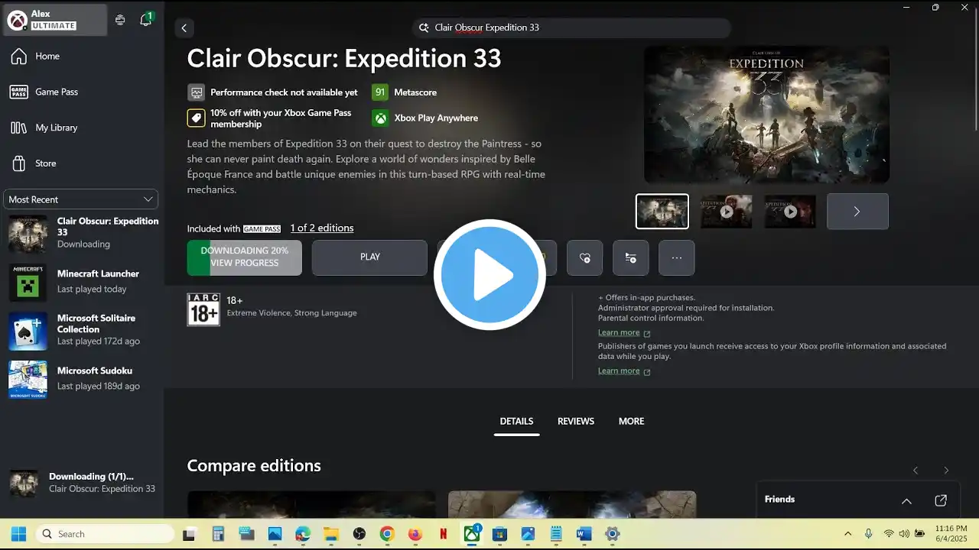Go to next edition in Compare editions
The height and width of the screenshot is (550, 979).
[946, 471]
